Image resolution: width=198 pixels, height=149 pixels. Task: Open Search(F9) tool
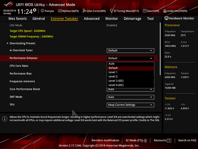pyautogui.click(x=151, y=11)
